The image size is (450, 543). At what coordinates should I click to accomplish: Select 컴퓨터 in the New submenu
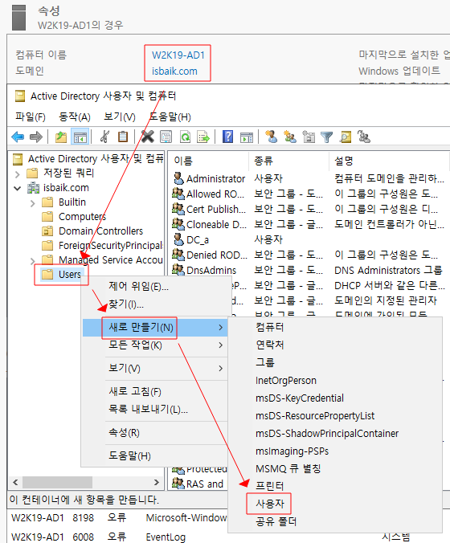270,327
